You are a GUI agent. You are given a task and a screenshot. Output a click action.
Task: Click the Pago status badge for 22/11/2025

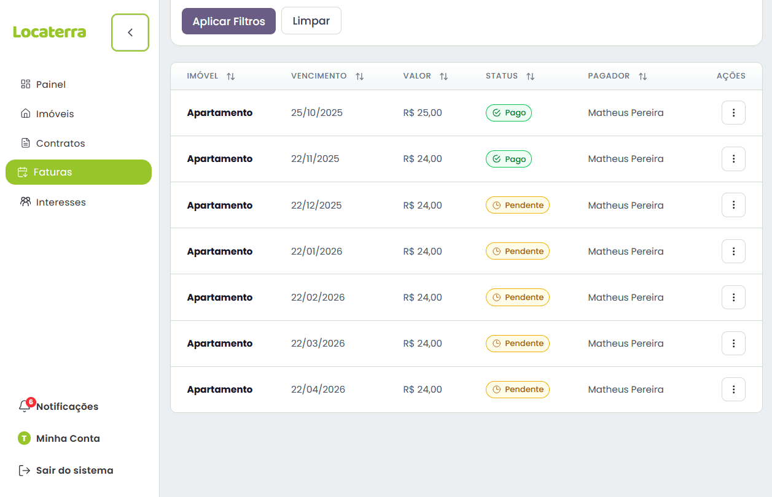tap(509, 159)
